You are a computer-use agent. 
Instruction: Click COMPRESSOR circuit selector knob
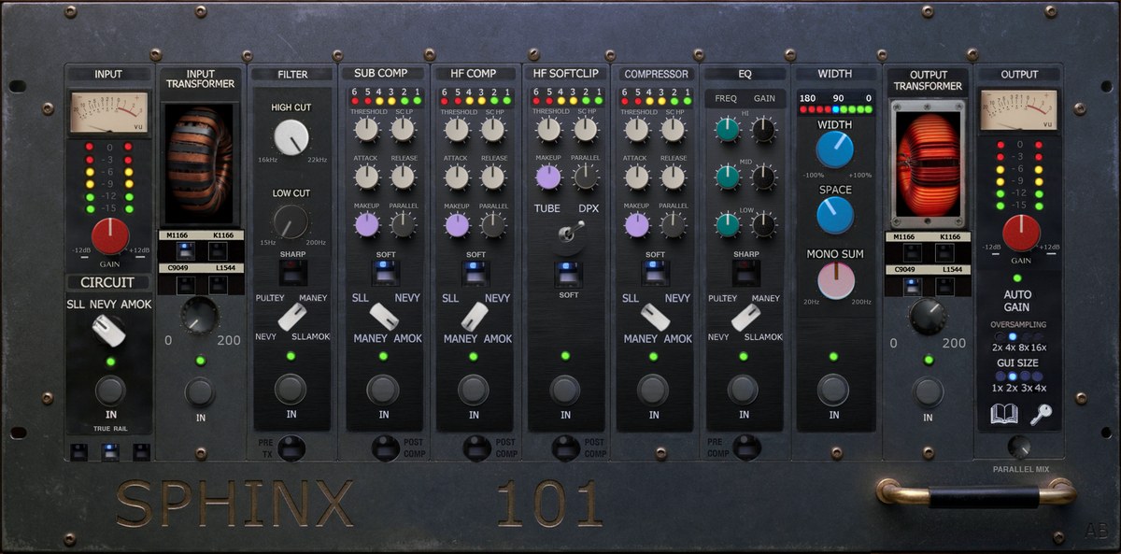654,317
